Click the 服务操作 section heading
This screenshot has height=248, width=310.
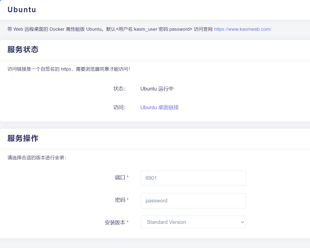point(23,138)
